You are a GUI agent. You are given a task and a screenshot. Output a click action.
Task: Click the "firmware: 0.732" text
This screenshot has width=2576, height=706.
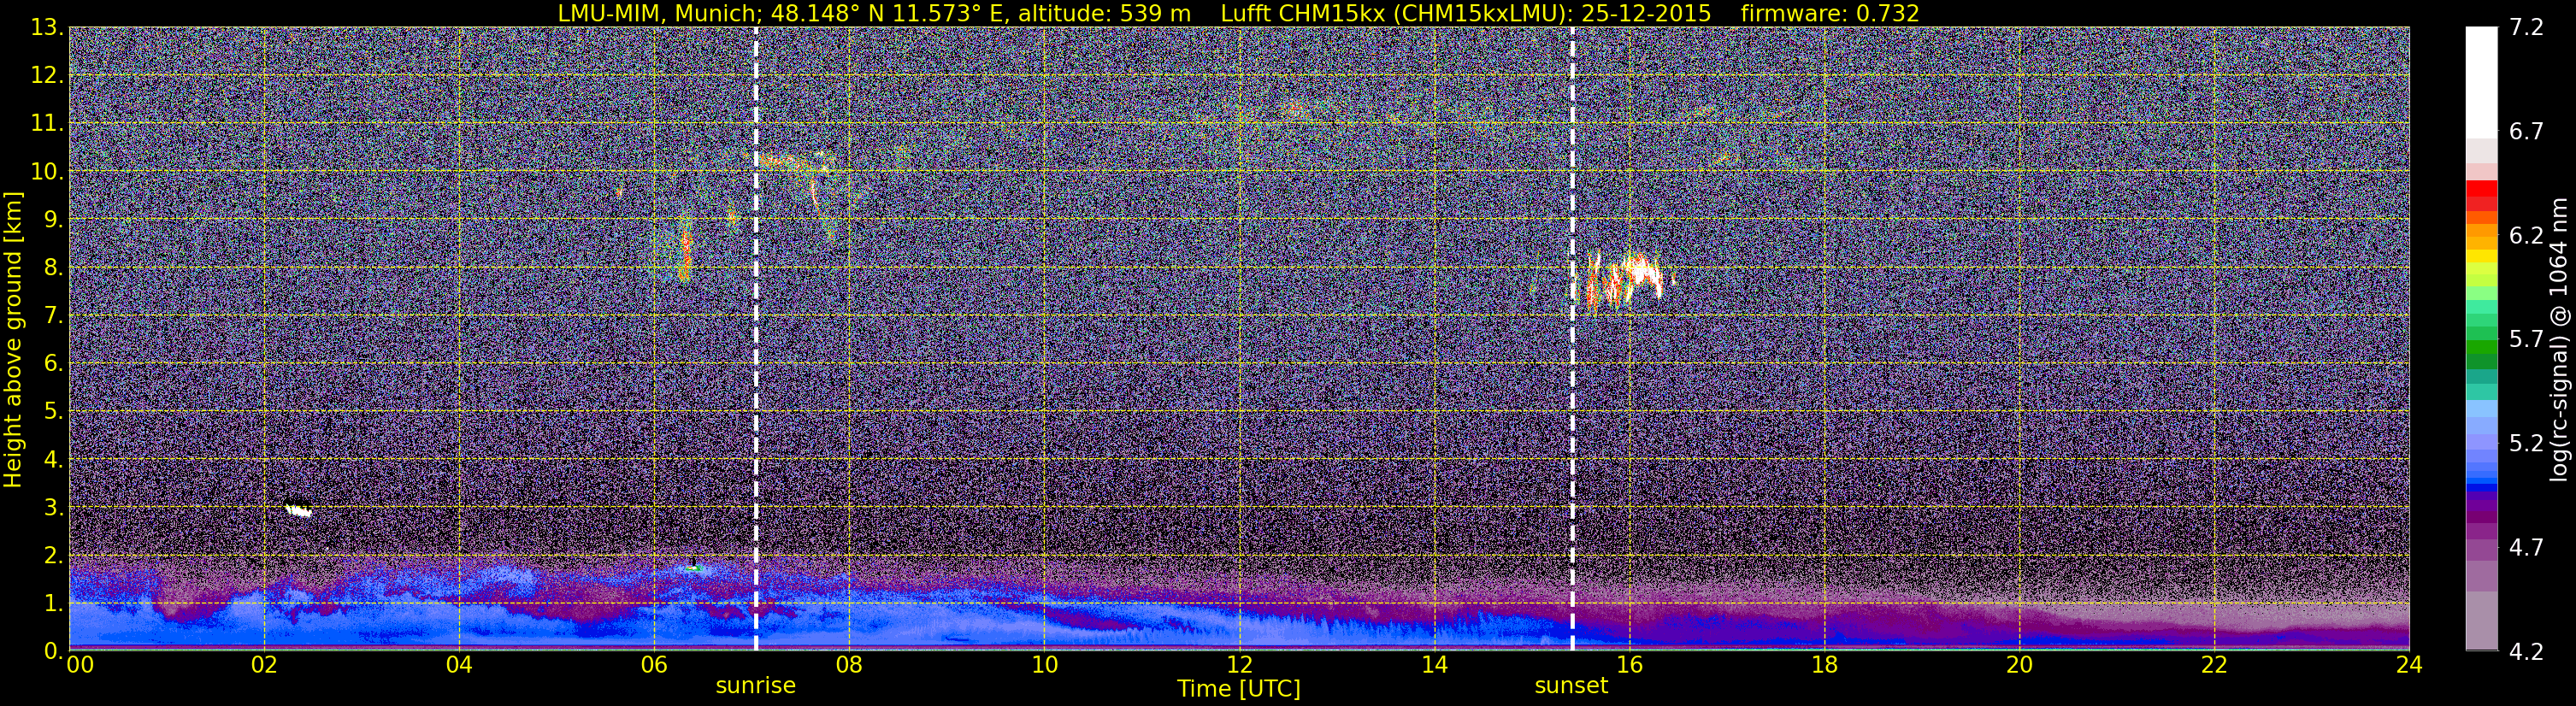tap(1830, 13)
